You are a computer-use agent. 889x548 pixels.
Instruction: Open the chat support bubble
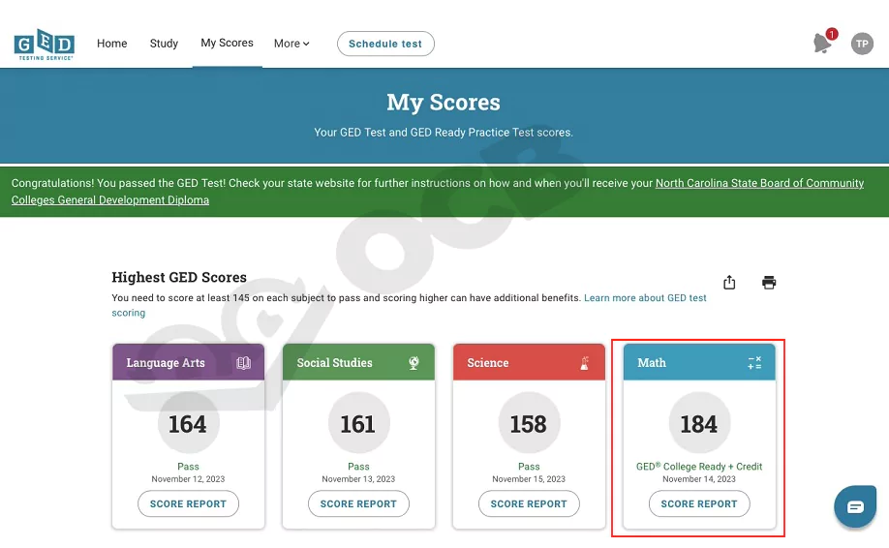(855, 507)
